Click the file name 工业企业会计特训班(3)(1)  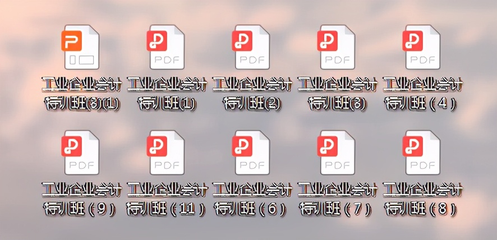coord(82,94)
